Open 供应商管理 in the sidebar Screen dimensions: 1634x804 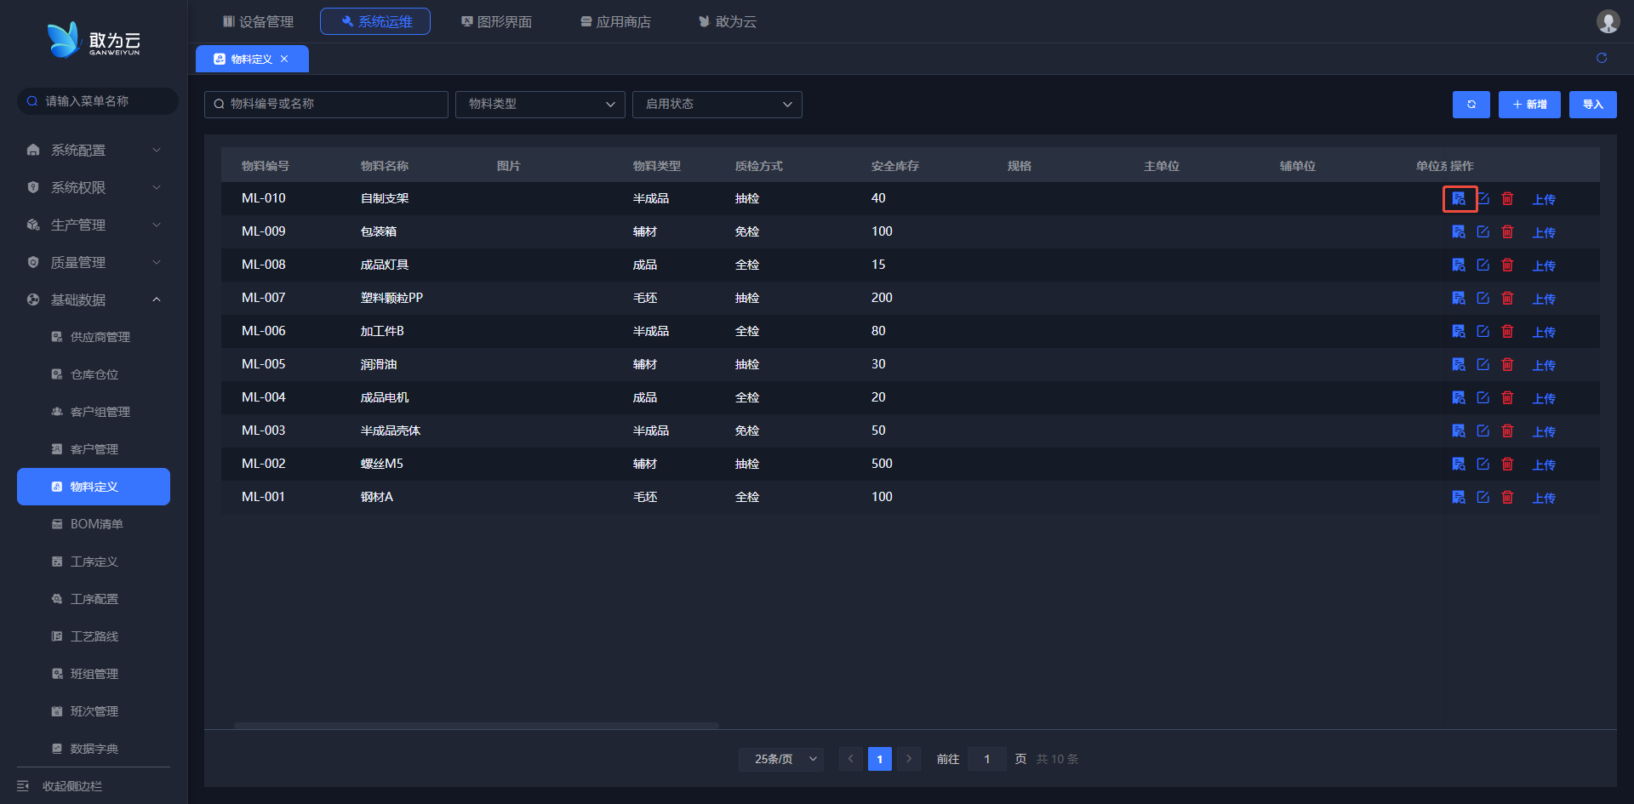(94, 338)
